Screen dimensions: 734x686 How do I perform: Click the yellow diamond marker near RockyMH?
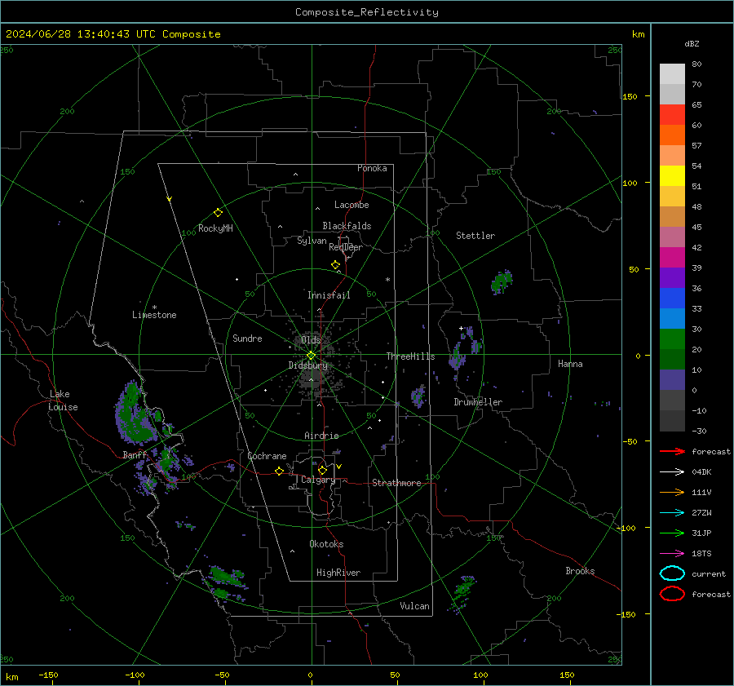(218, 213)
